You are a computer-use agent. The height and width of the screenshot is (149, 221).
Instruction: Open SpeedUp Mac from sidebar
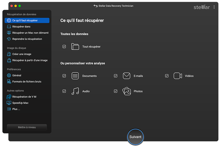(20, 103)
